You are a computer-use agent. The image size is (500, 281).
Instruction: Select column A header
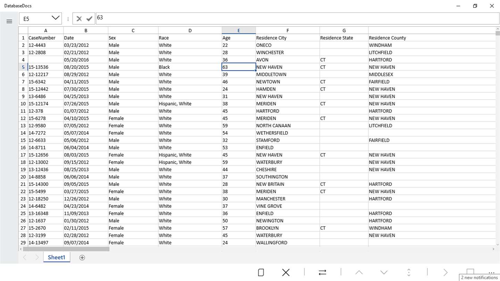[x=45, y=31]
